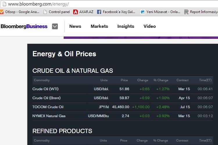The height and width of the screenshot is (145, 218).
Task: Open the Markets menu
Action: [99, 26]
